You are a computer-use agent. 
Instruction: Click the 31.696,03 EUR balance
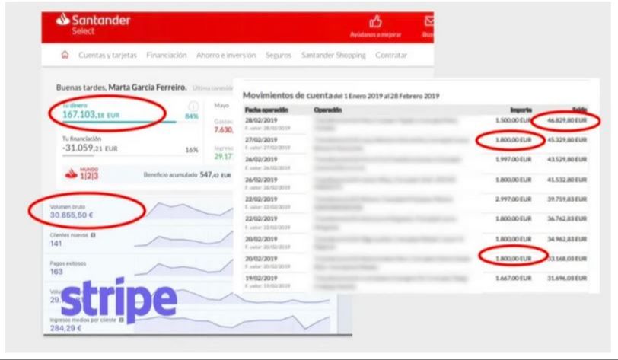(567, 278)
